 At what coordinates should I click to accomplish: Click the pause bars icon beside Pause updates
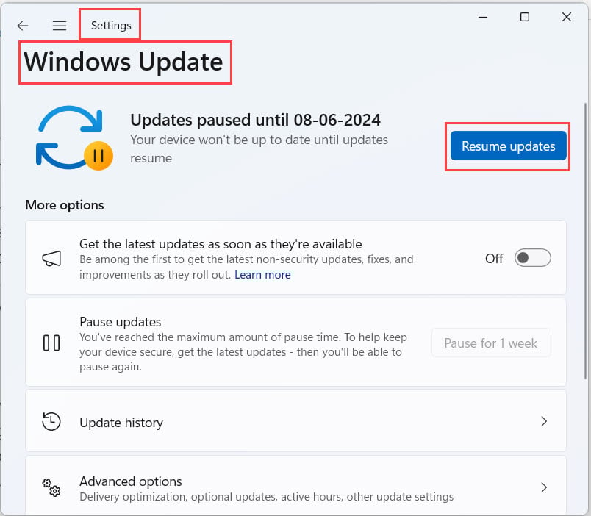tap(51, 343)
